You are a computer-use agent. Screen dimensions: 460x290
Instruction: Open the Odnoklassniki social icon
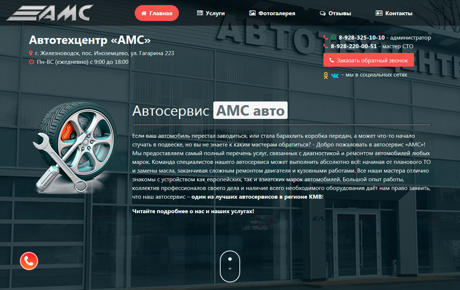326,75
